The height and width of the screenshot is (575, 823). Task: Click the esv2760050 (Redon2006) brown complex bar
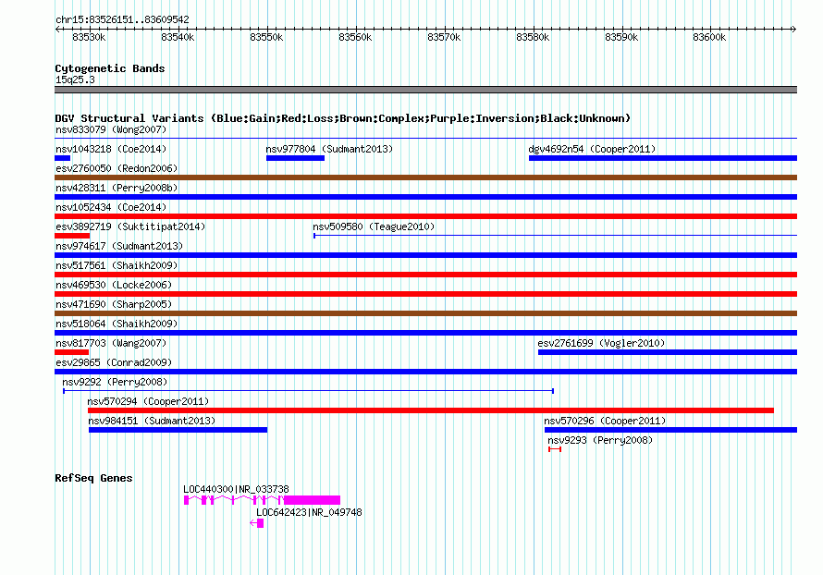coord(425,177)
